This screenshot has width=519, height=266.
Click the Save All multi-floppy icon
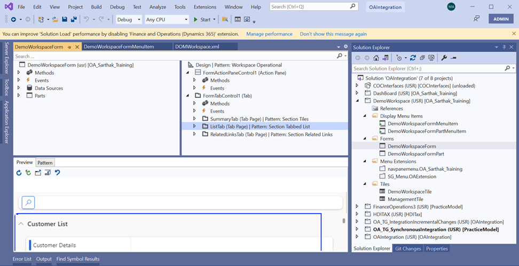click(x=74, y=20)
